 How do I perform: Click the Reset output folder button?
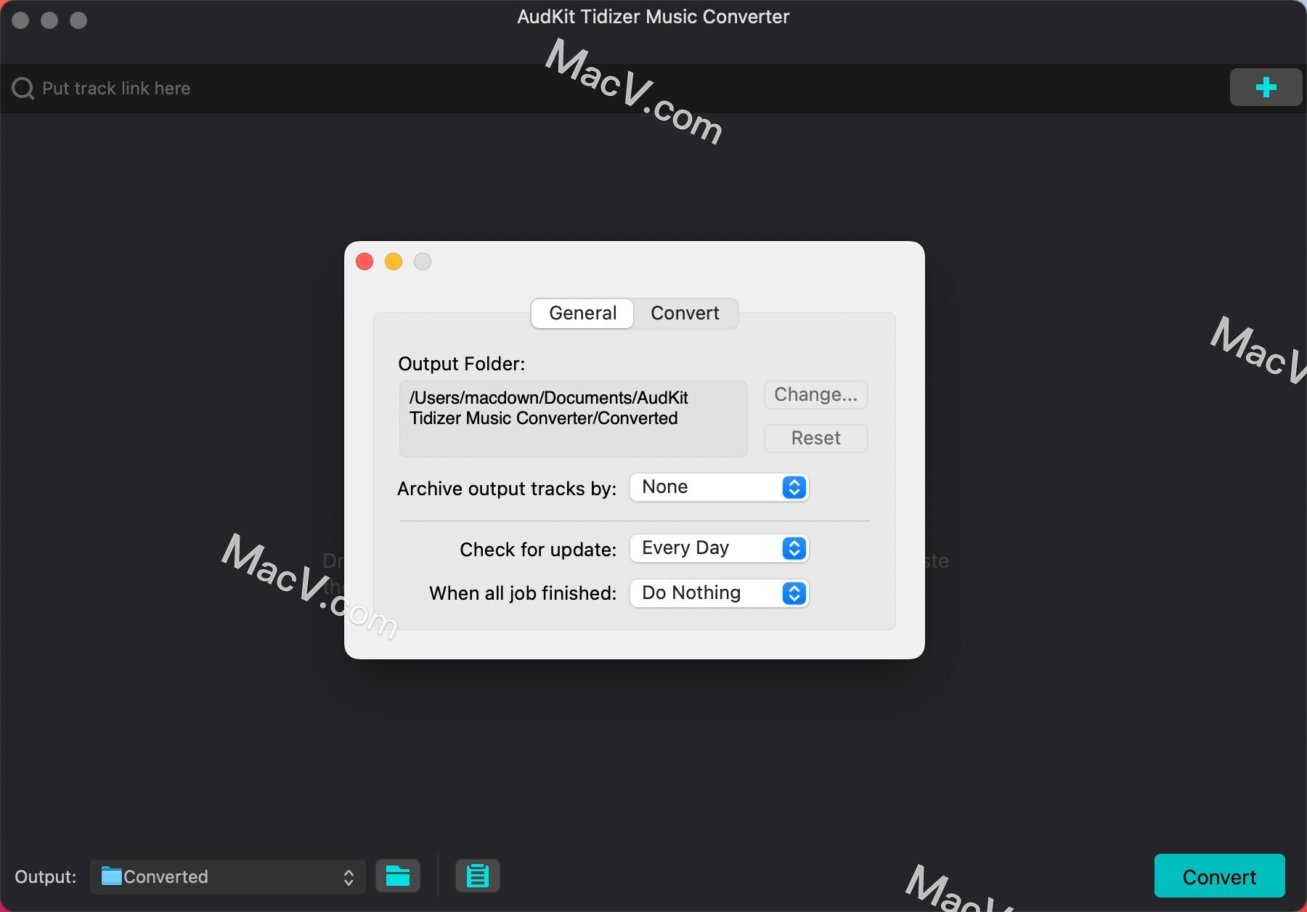pyautogui.click(x=815, y=439)
